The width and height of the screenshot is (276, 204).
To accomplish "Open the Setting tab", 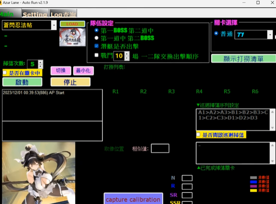I will [35, 14].
